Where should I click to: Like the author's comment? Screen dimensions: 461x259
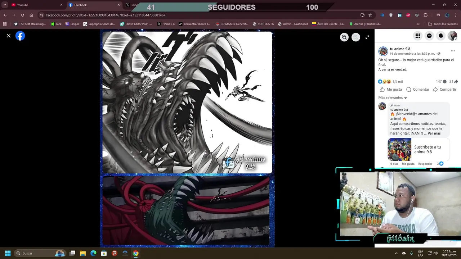pos(408,164)
